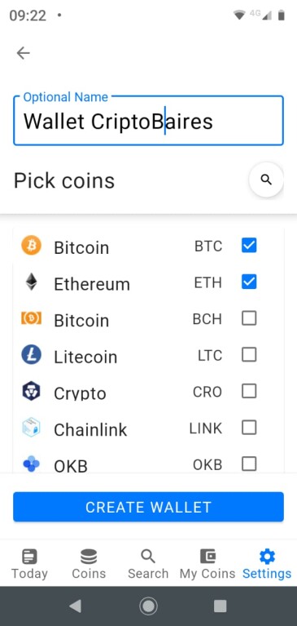Tap the Litecoin logo icon
297x626 pixels.
31,354
